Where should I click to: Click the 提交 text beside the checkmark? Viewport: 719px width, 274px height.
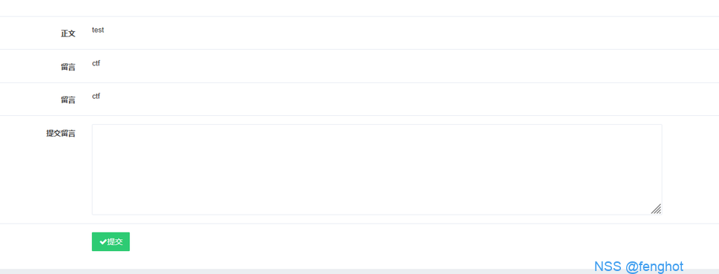click(115, 242)
